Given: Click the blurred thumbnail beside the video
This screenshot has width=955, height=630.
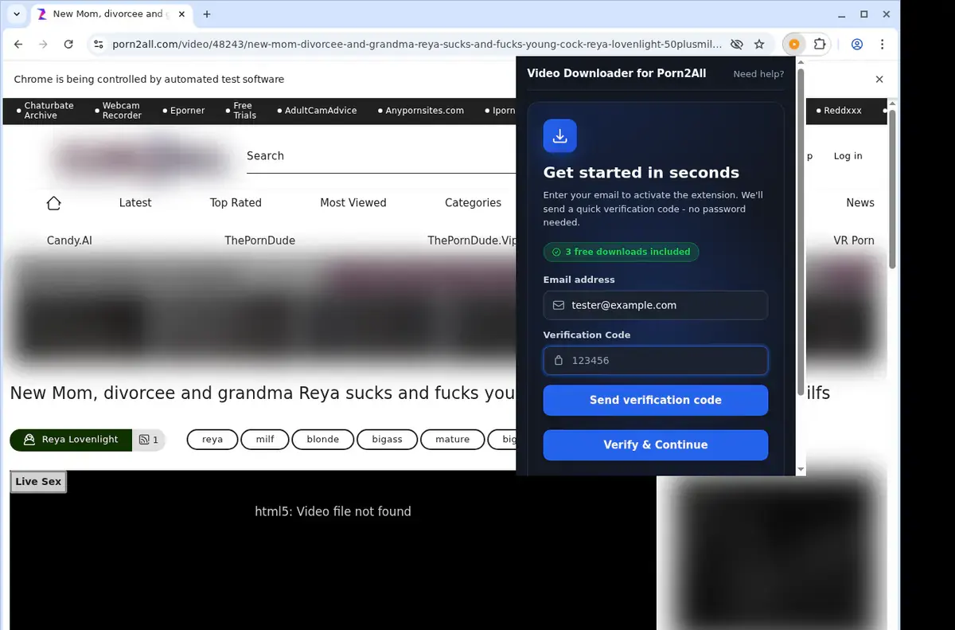Looking at the screenshot, I should (x=777, y=552).
